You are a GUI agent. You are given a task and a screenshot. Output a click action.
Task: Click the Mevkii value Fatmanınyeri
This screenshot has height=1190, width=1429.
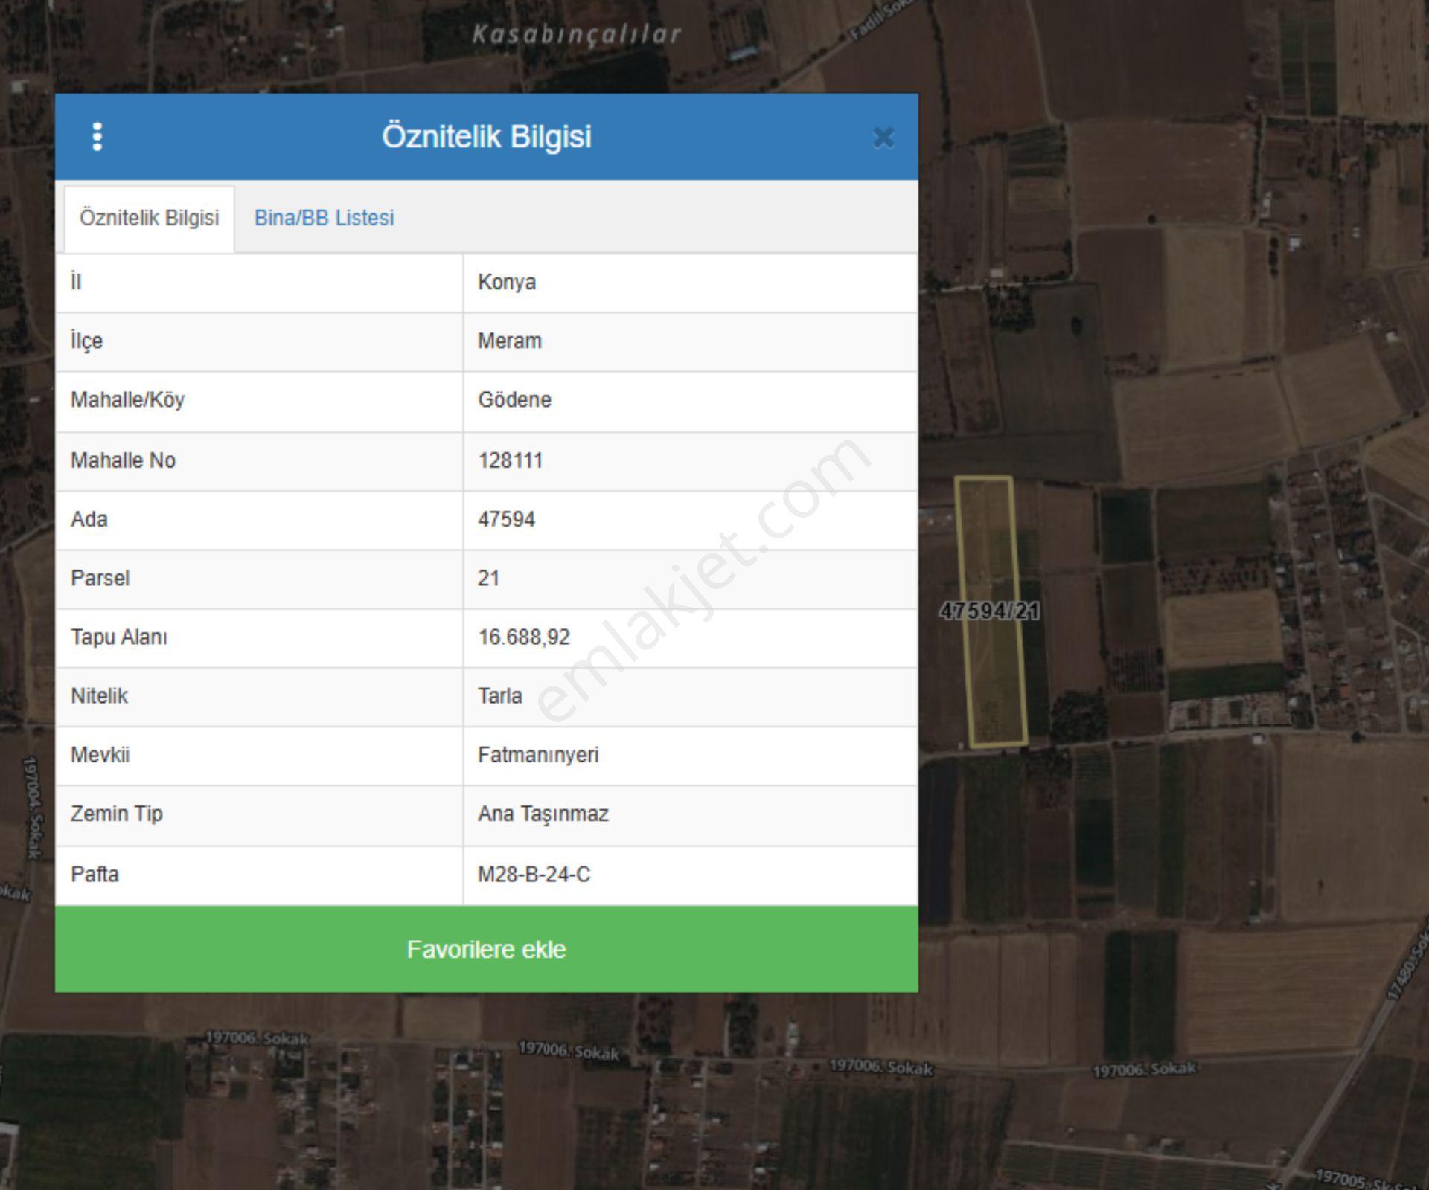pos(537,755)
